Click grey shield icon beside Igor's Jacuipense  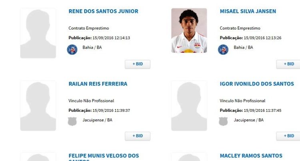click(223, 121)
